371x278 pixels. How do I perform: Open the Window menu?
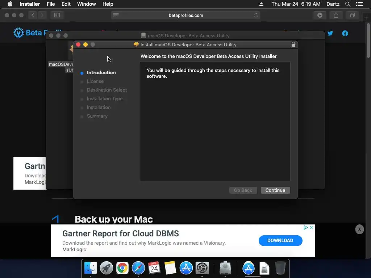(86, 4)
